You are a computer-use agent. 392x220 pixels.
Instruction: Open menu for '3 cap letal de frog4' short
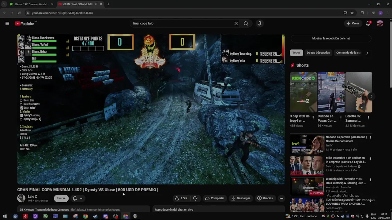pos(313,118)
